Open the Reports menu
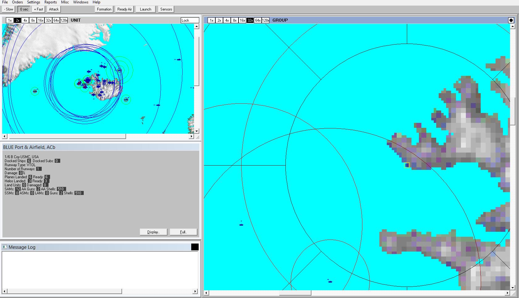 (50, 2)
